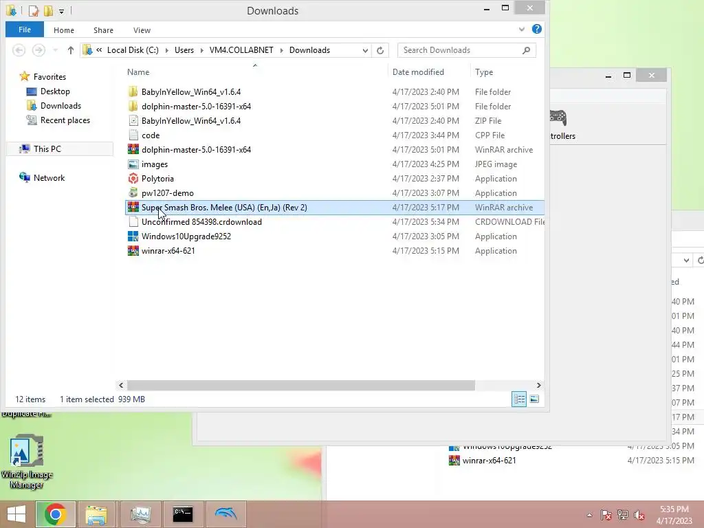Open recent locations dropdown arrow
Screen dimensions: 704x528
[x=55, y=50]
